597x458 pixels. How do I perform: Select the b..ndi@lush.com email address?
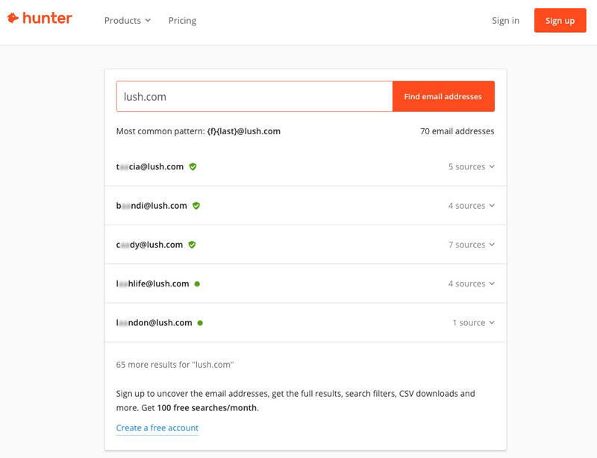[151, 206]
